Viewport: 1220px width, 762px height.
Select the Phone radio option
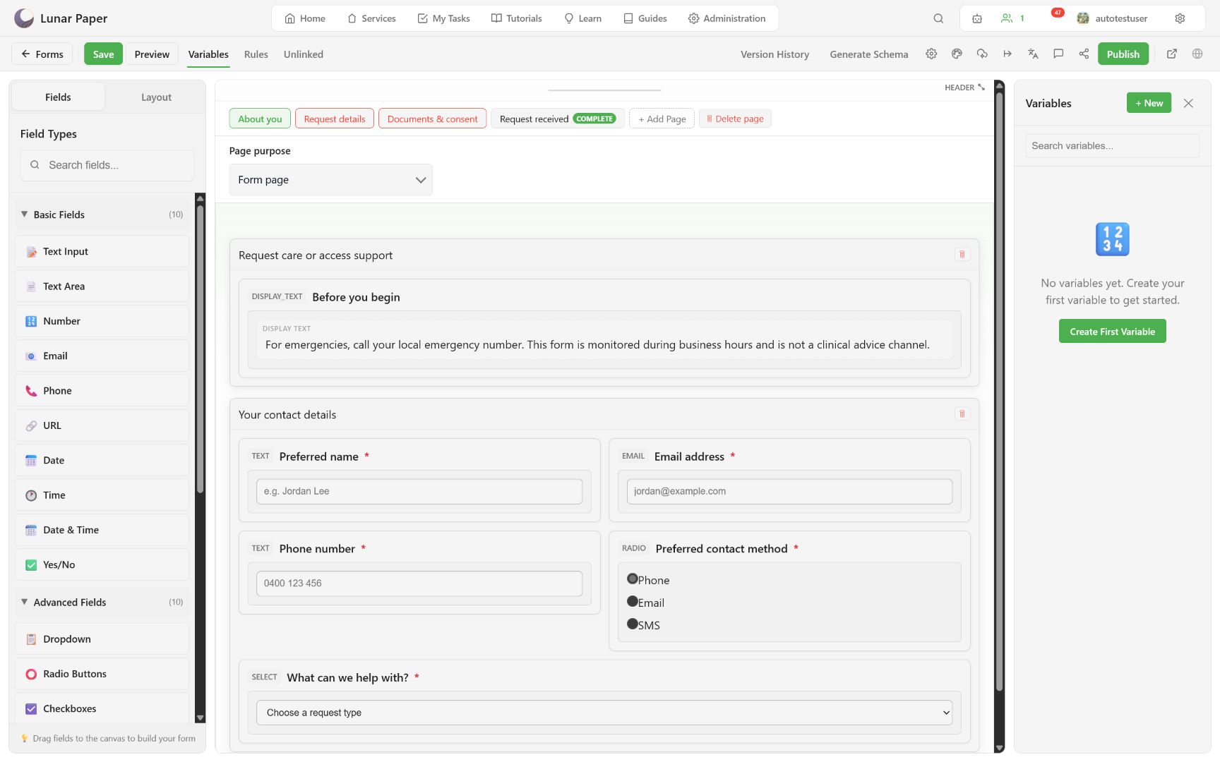coord(633,579)
